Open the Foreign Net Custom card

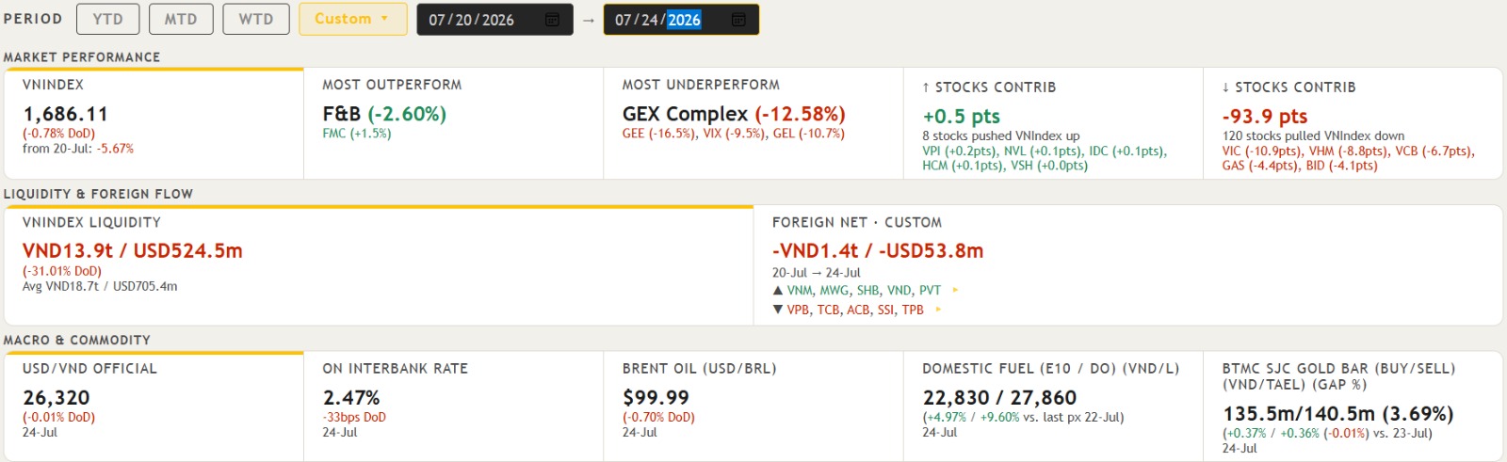pos(1128,266)
